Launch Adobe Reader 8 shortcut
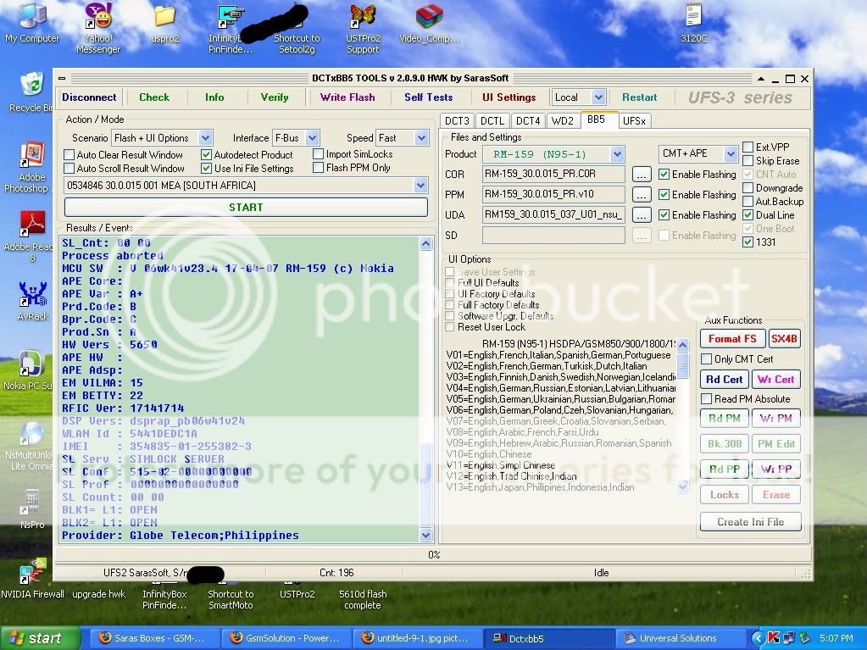The height and width of the screenshot is (650, 867). [x=31, y=236]
